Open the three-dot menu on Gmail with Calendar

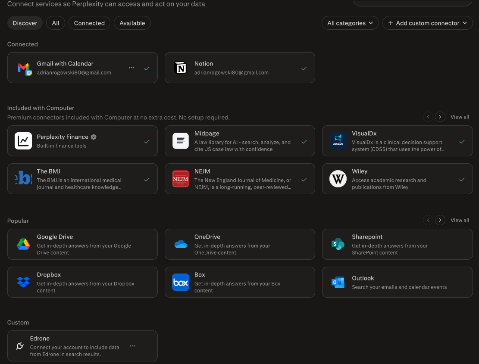(131, 68)
